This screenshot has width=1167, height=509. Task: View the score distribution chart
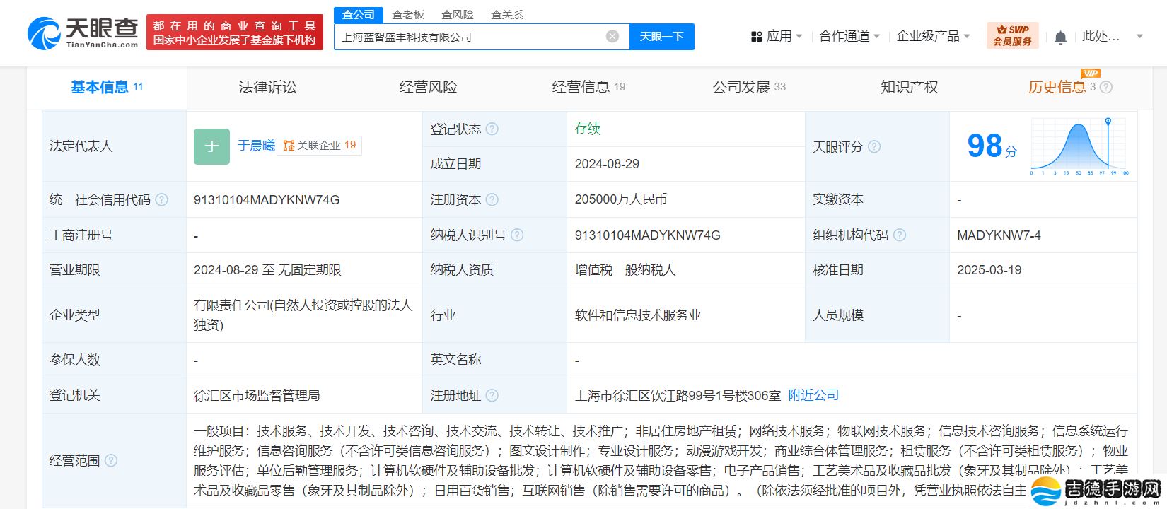(1079, 146)
